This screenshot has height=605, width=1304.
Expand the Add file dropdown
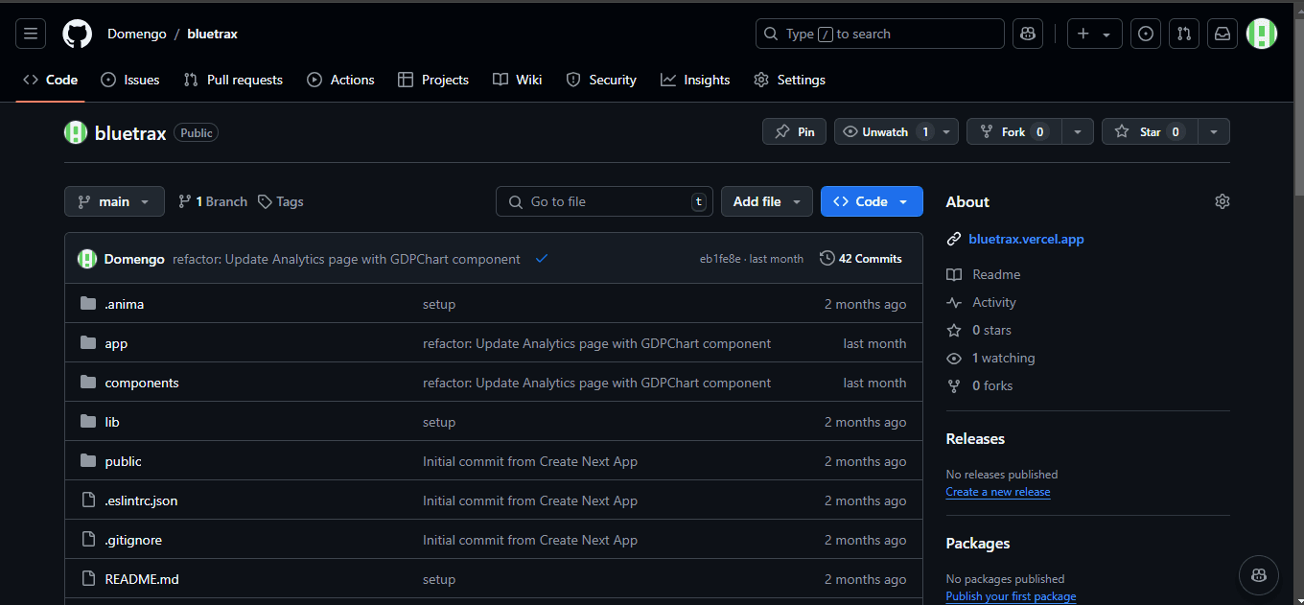tap(766, 201)
